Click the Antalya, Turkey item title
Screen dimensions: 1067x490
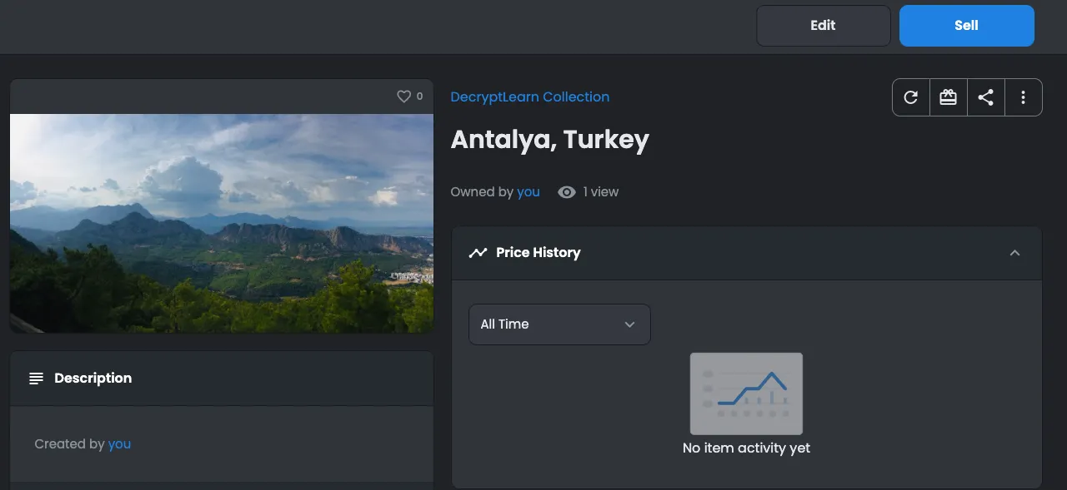(549, 140)
